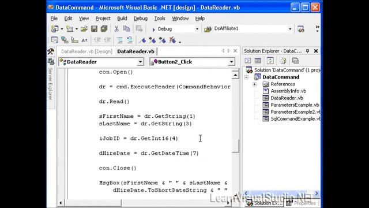Expand the References node
The image size is (369, 208).
[255, 84]
